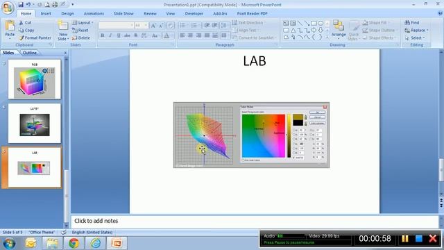Screen dimensions: 444x250
Task: Select the Triangle shape
Action: point(293,30)
